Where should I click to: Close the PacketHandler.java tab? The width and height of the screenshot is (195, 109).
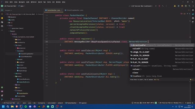coord(62,10)
